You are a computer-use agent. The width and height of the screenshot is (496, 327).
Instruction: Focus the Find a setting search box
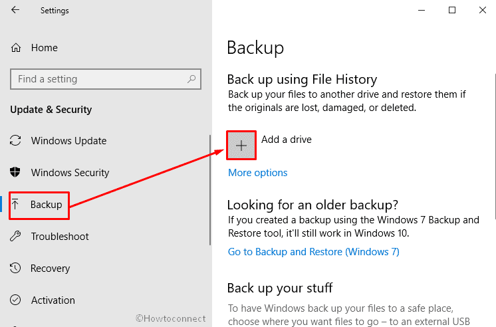(x=106, y=79)
